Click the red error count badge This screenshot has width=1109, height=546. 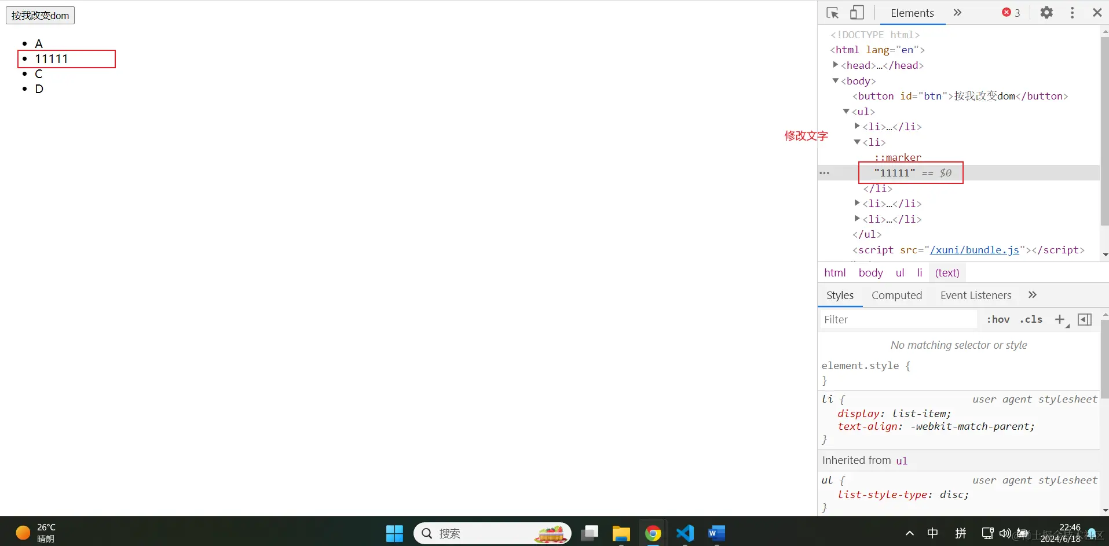[1011, 13]
